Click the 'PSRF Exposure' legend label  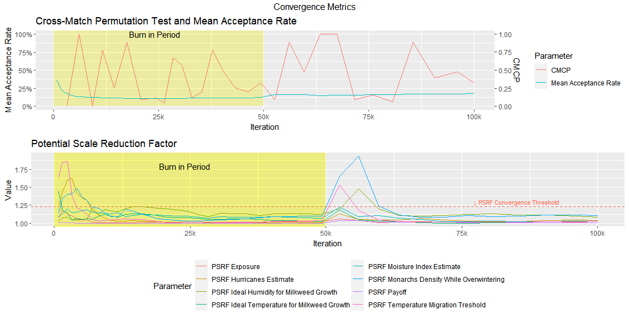(236, 266)
